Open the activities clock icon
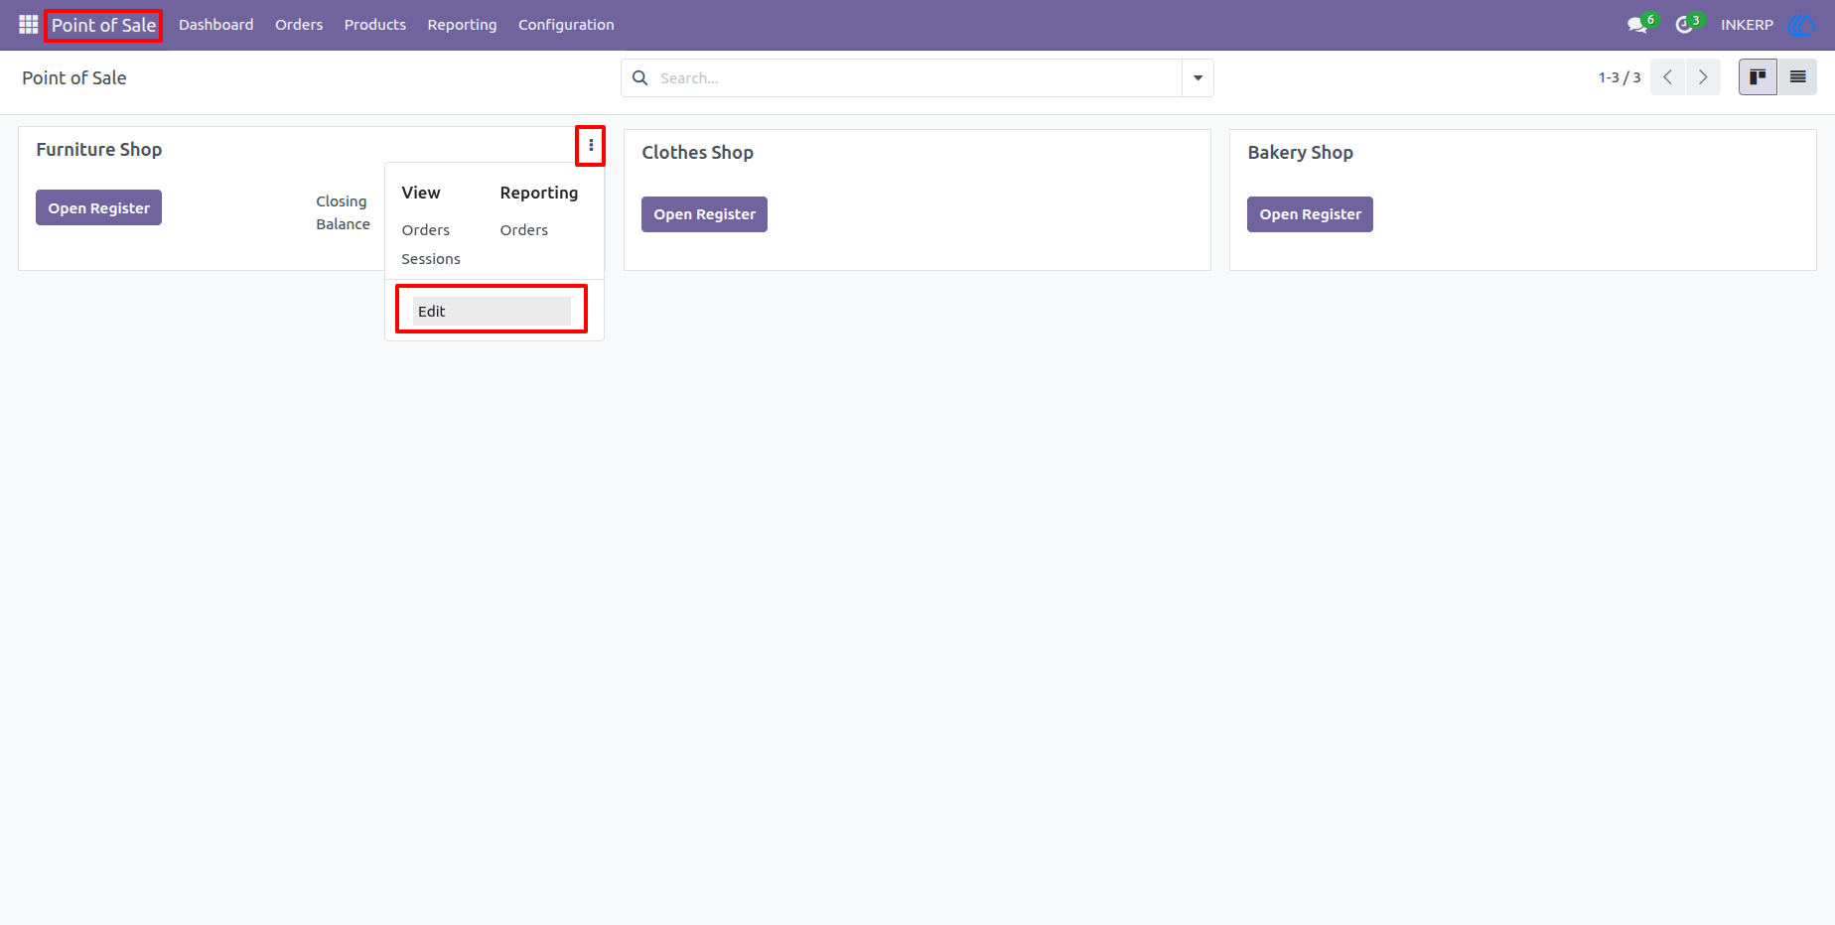Screen dimensions: 1835x925 (x=1684, y=25)
